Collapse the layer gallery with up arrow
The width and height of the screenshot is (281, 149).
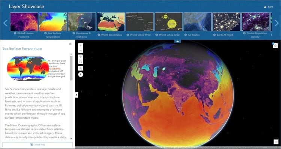pyautogui.click(x=178, y=41)
